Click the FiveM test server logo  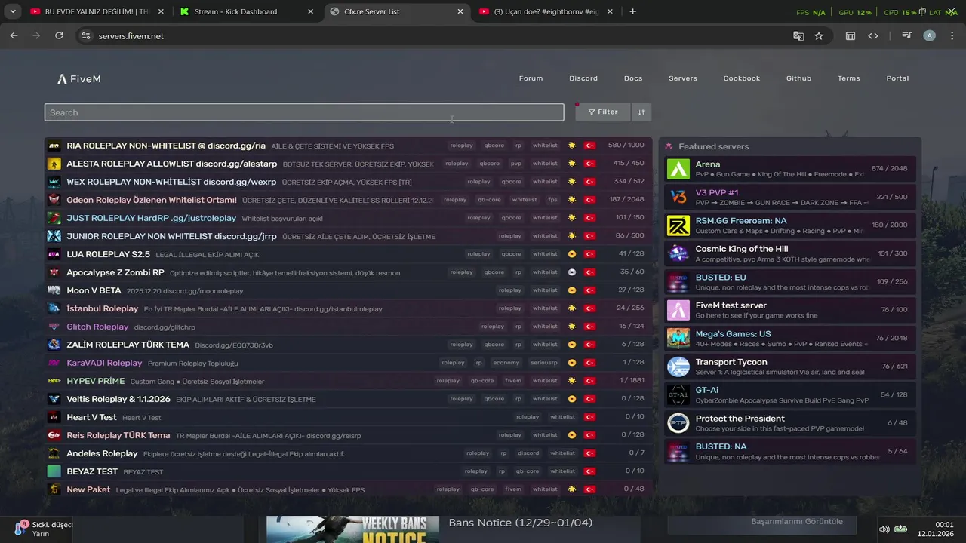click(678, 310)
